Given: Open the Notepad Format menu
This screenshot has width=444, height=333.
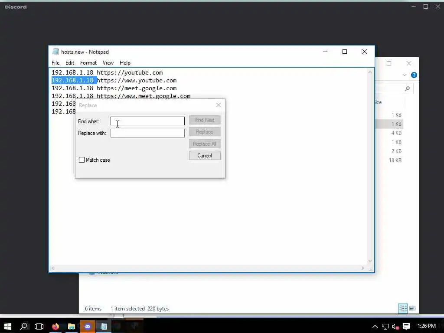Looking at the screenshot, I should click(x=88, y=63).
